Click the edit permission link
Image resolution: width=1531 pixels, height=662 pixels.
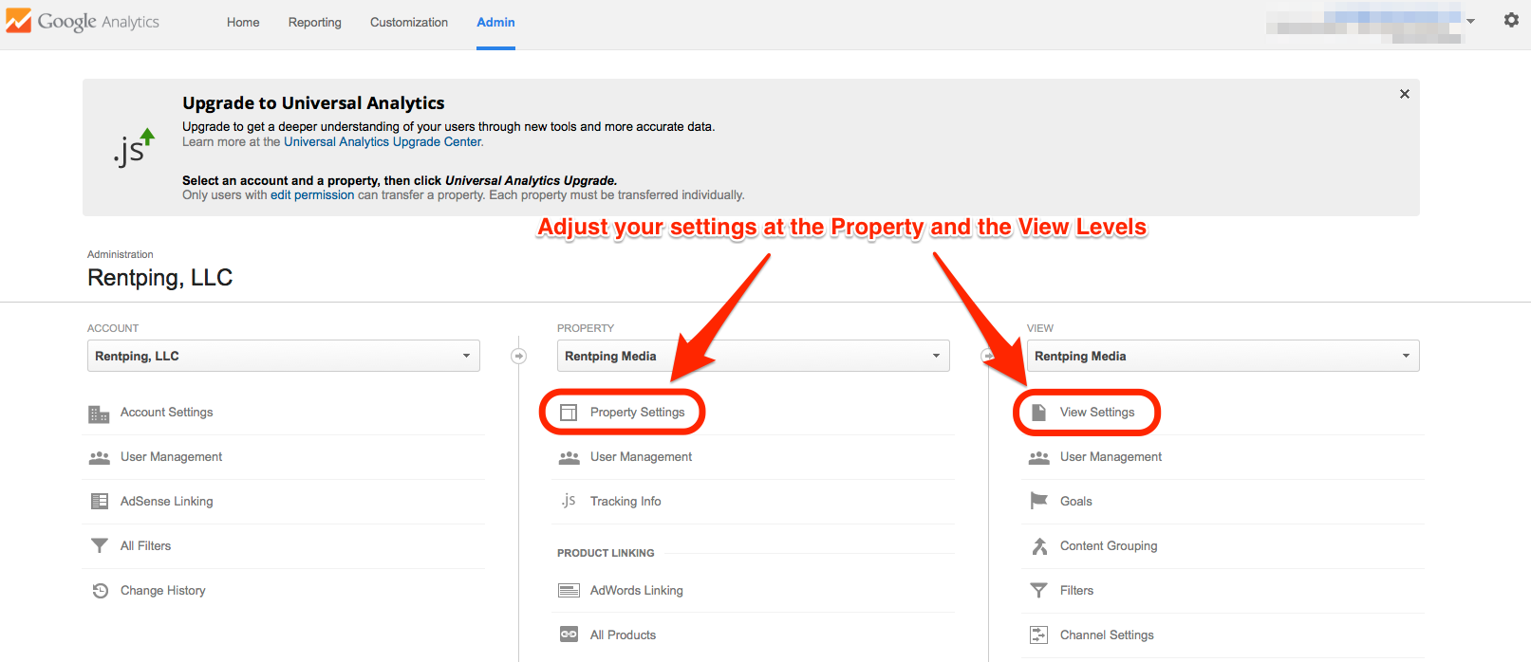click(312, 195)
